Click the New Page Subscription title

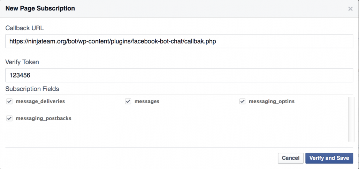pyautogui.click(x=40, y=9)
